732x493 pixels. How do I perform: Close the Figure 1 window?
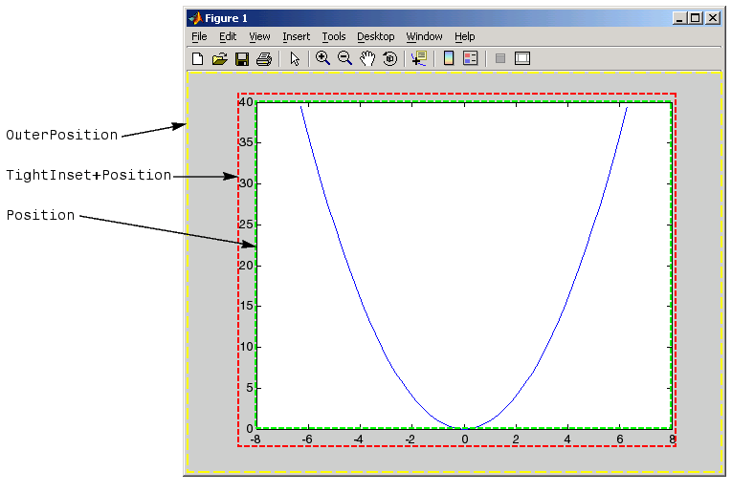point(713,18)
